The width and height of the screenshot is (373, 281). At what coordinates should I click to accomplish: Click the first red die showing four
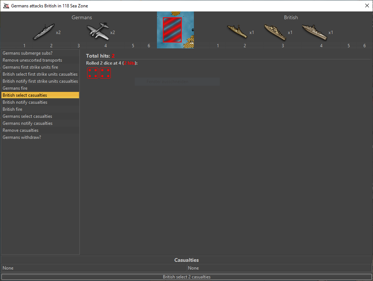click(x=92, y=73)
